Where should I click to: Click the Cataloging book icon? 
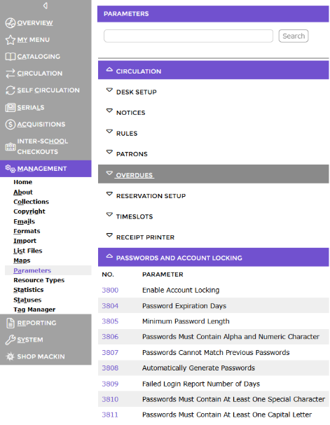click(x=11, y=57)
